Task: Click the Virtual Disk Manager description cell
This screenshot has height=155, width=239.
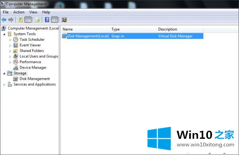Action: [x=175, y=36]
